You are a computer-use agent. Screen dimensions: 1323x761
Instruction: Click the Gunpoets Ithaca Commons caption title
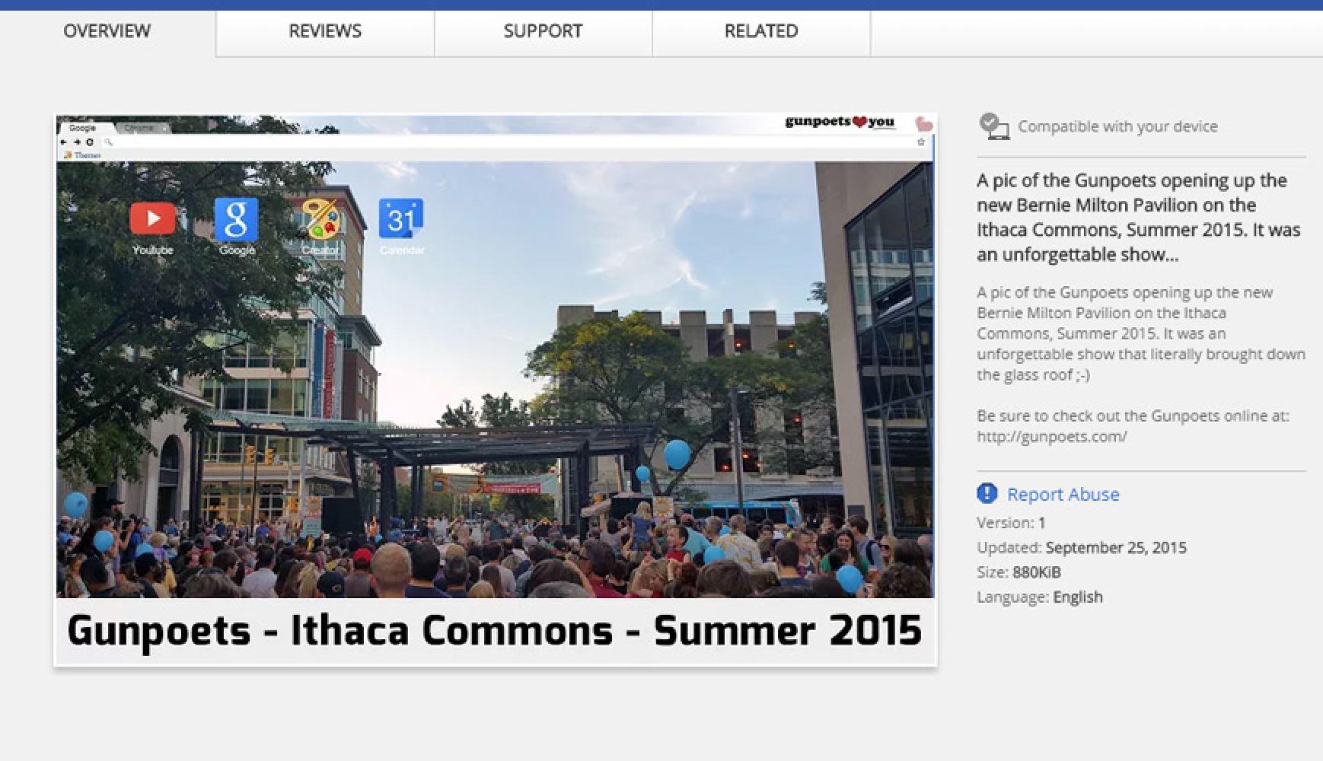495,631
